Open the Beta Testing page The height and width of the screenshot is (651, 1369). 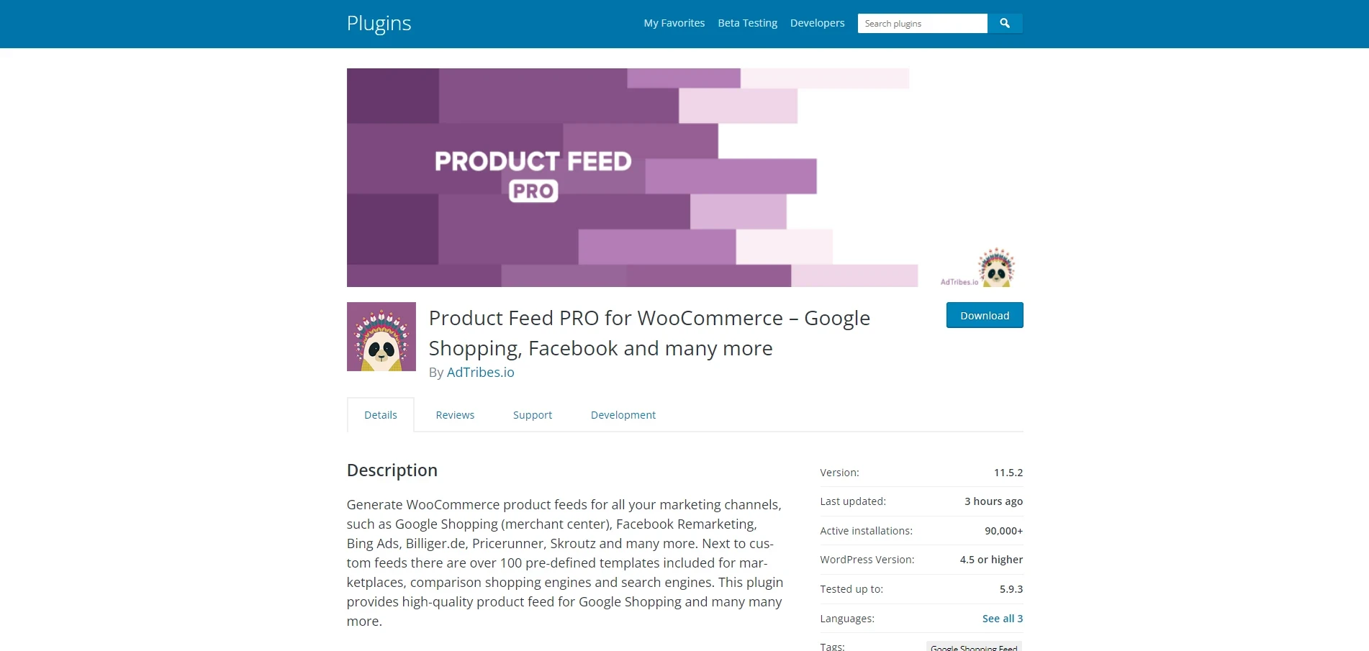click(747, 23)
